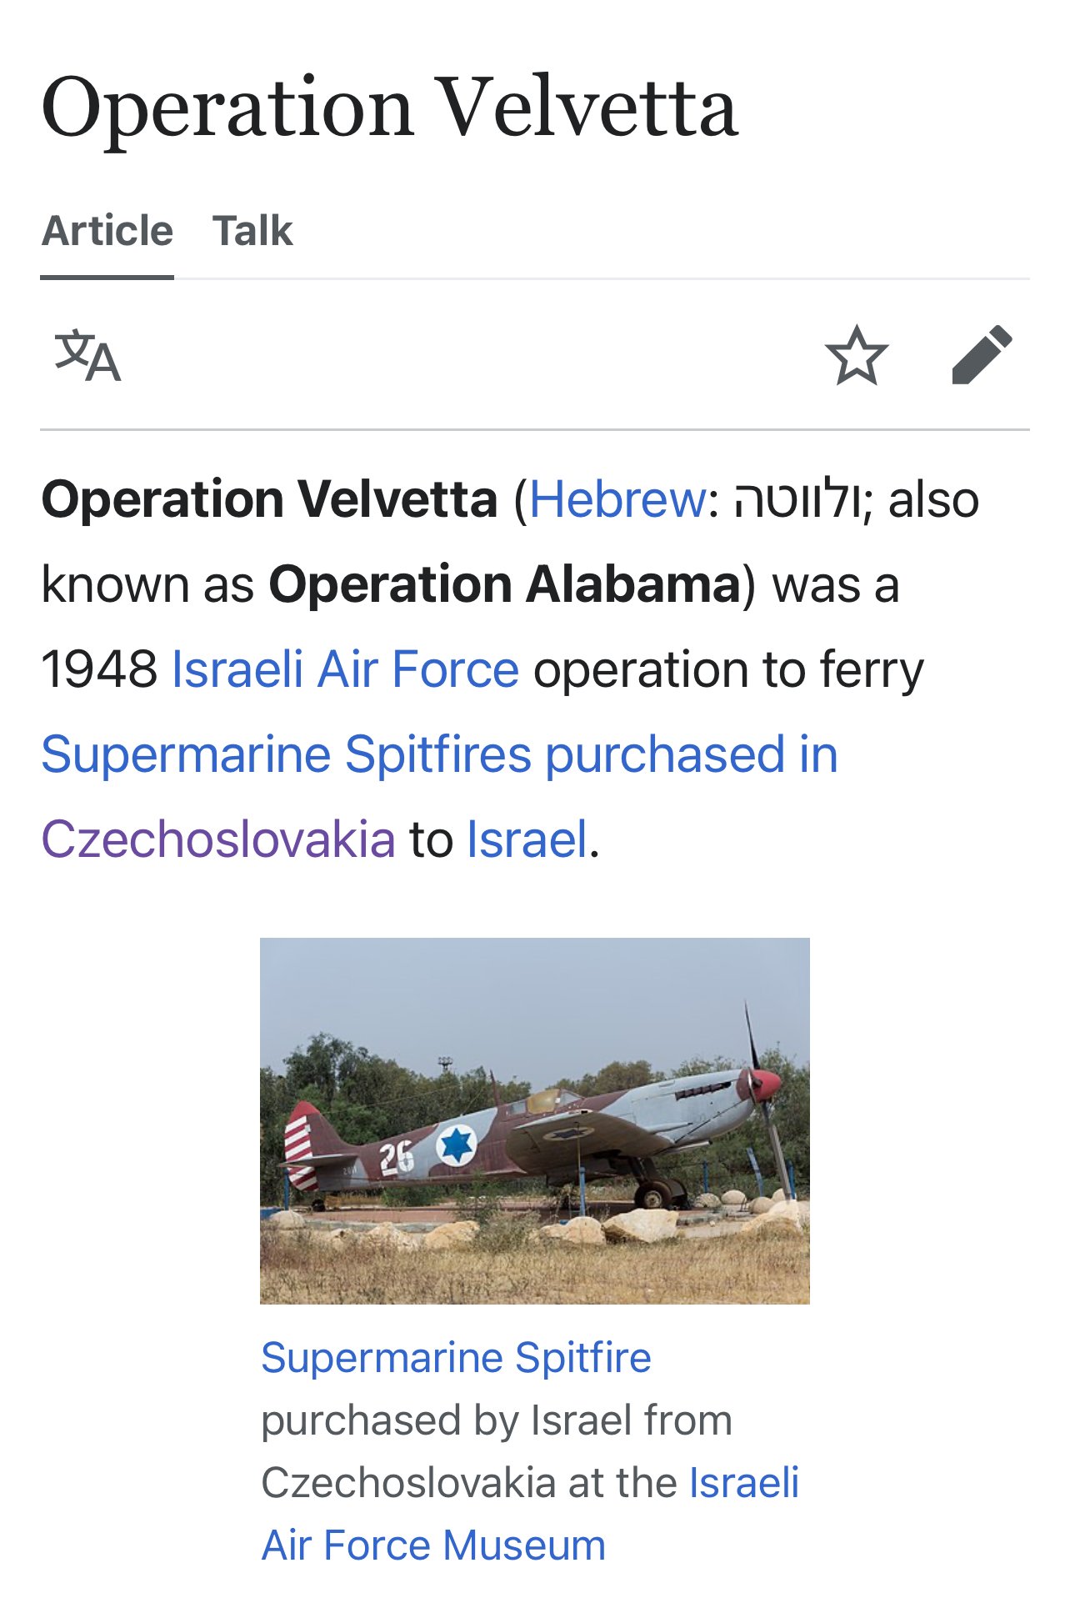This screenshot has width=1070, height=1623.
Task: Click 'operation to ferry' text in intro
Action: [728, 669]
